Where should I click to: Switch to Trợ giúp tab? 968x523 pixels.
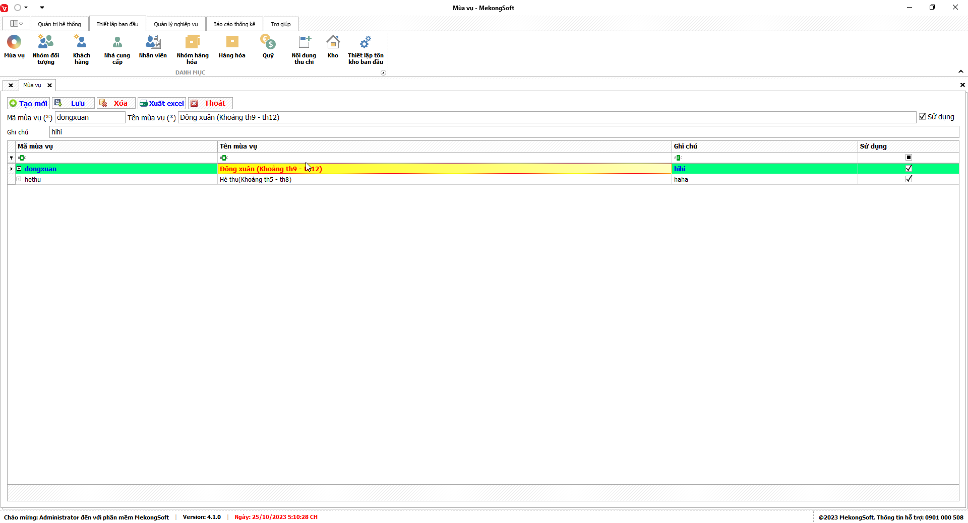[281, 24]
